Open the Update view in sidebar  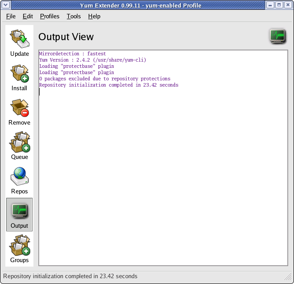20,43
